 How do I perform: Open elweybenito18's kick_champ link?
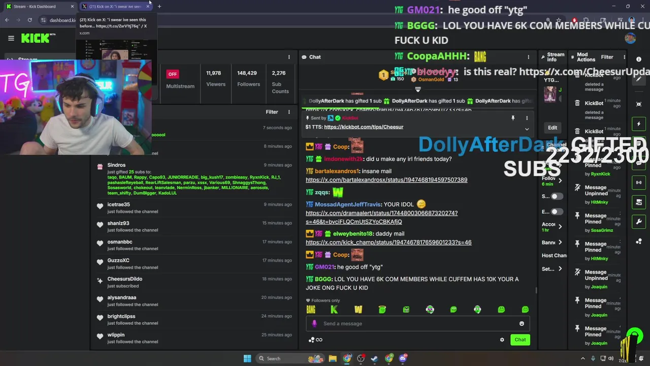point(388,242)
